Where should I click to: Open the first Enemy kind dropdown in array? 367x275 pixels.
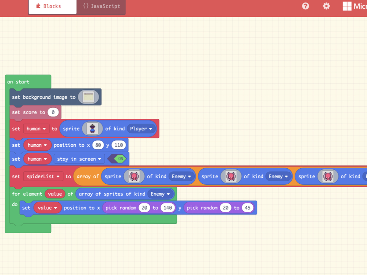point(181,176)
